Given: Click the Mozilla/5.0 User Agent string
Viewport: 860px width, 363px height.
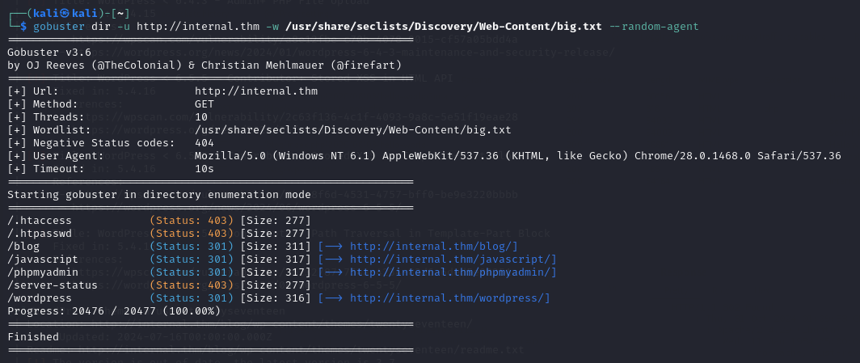Looking at the screenshot, I should pos(517,155).
